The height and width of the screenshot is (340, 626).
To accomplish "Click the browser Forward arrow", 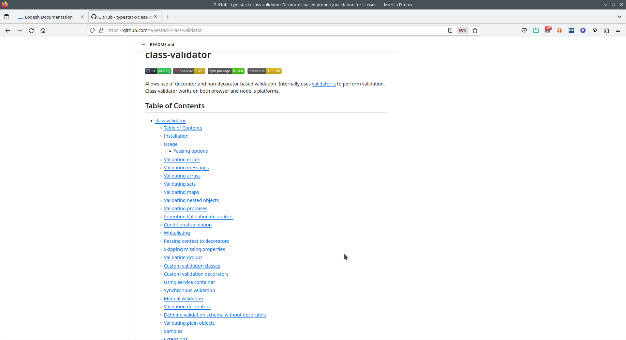I will point(20,30).
